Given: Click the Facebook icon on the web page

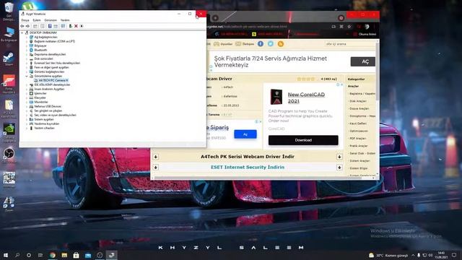Looking at the screenshot, I should coord(261,44).
